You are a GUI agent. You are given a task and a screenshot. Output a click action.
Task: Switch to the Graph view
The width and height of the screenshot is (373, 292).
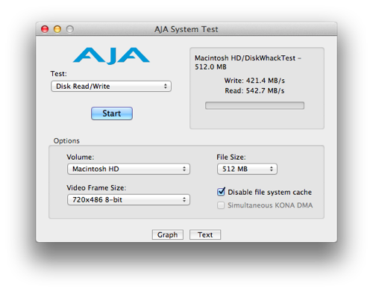168,234
